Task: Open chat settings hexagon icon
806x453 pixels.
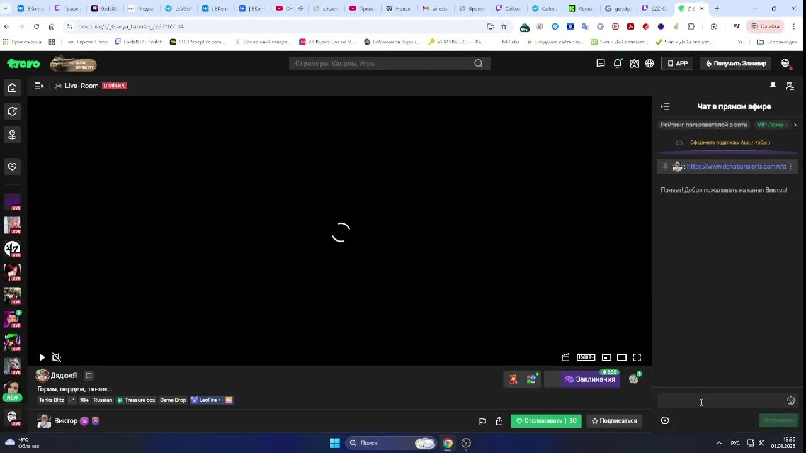Action: click(x=665, y=421)
